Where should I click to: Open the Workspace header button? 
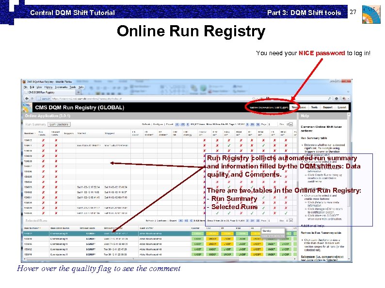298,107
